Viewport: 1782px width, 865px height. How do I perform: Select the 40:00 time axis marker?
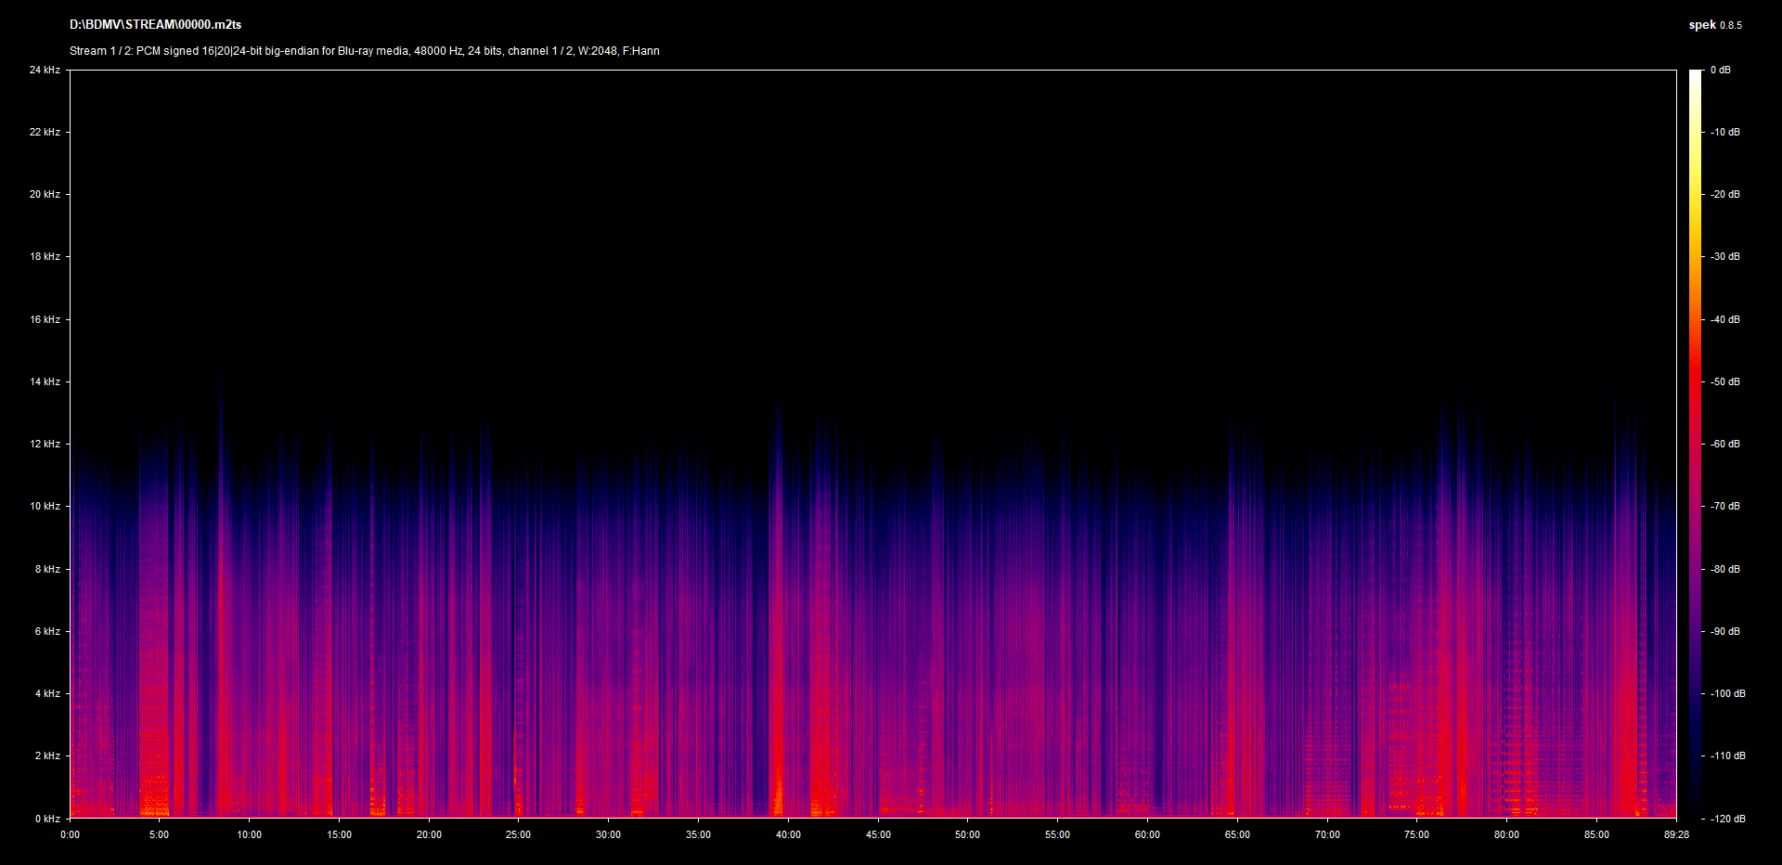click(788, 834)
